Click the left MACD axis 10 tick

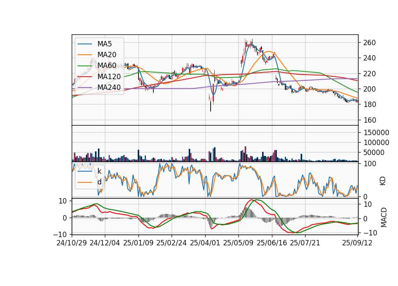(x=63, y=201)
